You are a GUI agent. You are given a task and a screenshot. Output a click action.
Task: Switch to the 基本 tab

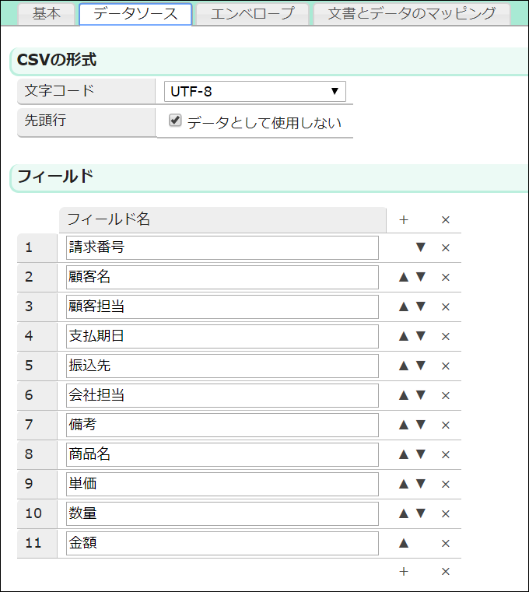click(47, 13)
